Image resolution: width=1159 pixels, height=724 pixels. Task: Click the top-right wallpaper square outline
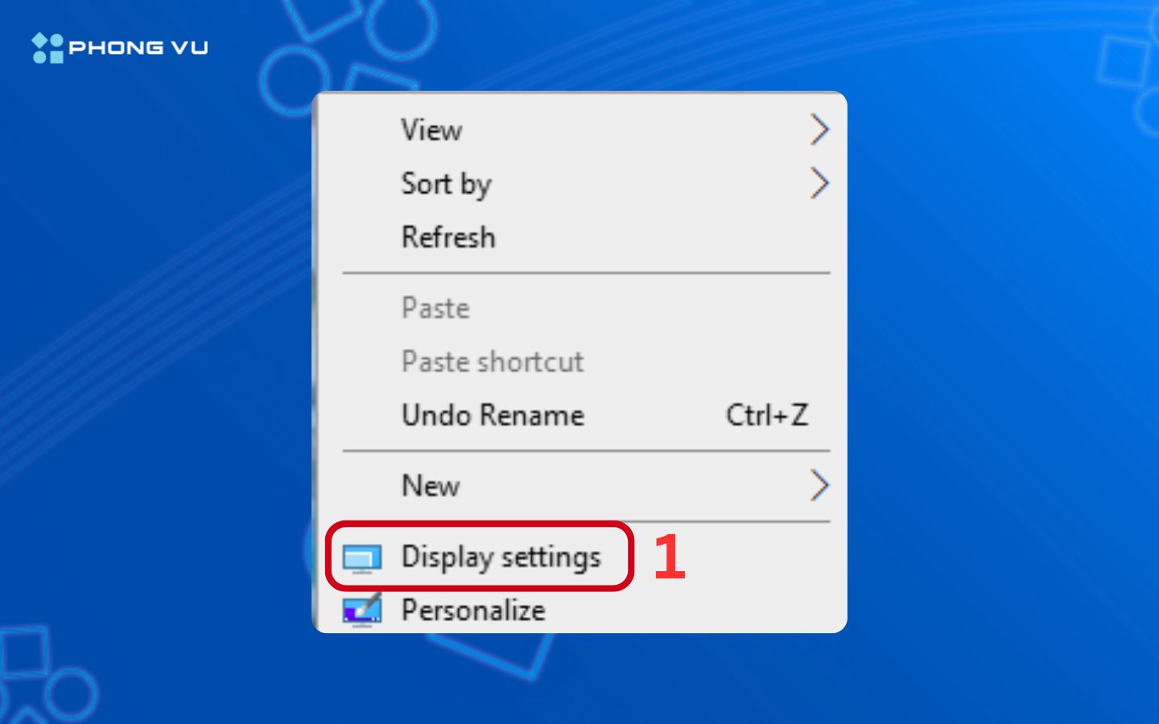[1124, 62]
